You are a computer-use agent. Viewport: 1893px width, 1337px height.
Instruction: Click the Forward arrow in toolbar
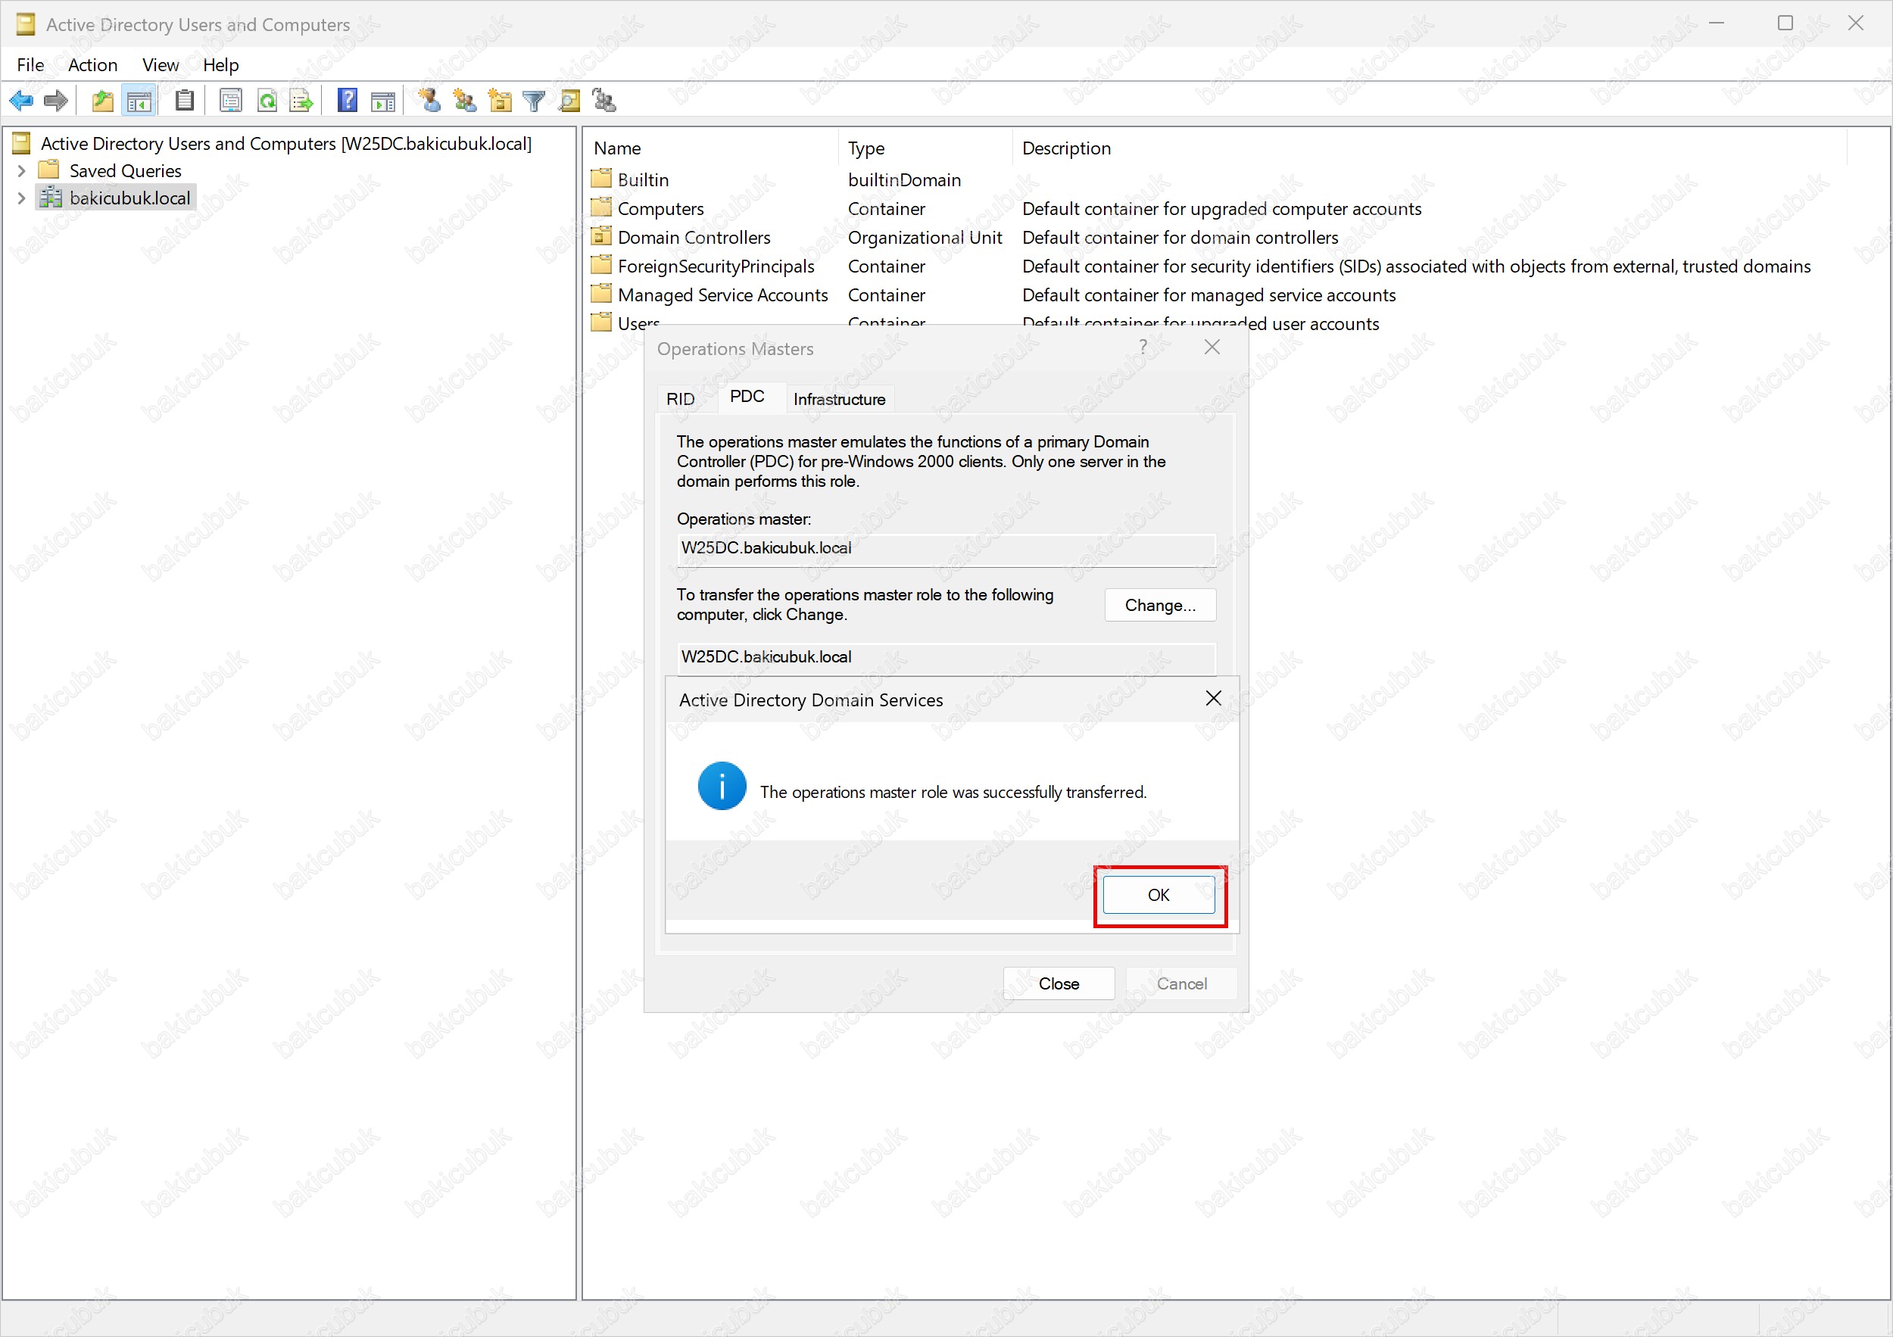pyautogui.click(x=56, y=101)
